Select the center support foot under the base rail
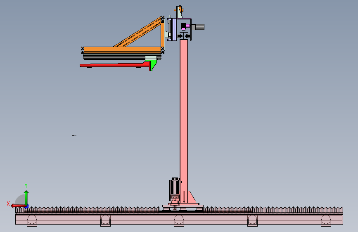The image size is (358, 232). (179, 221)
